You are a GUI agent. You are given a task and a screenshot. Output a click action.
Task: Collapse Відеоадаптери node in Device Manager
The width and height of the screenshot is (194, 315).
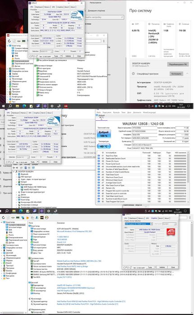(x=17, y=184)
